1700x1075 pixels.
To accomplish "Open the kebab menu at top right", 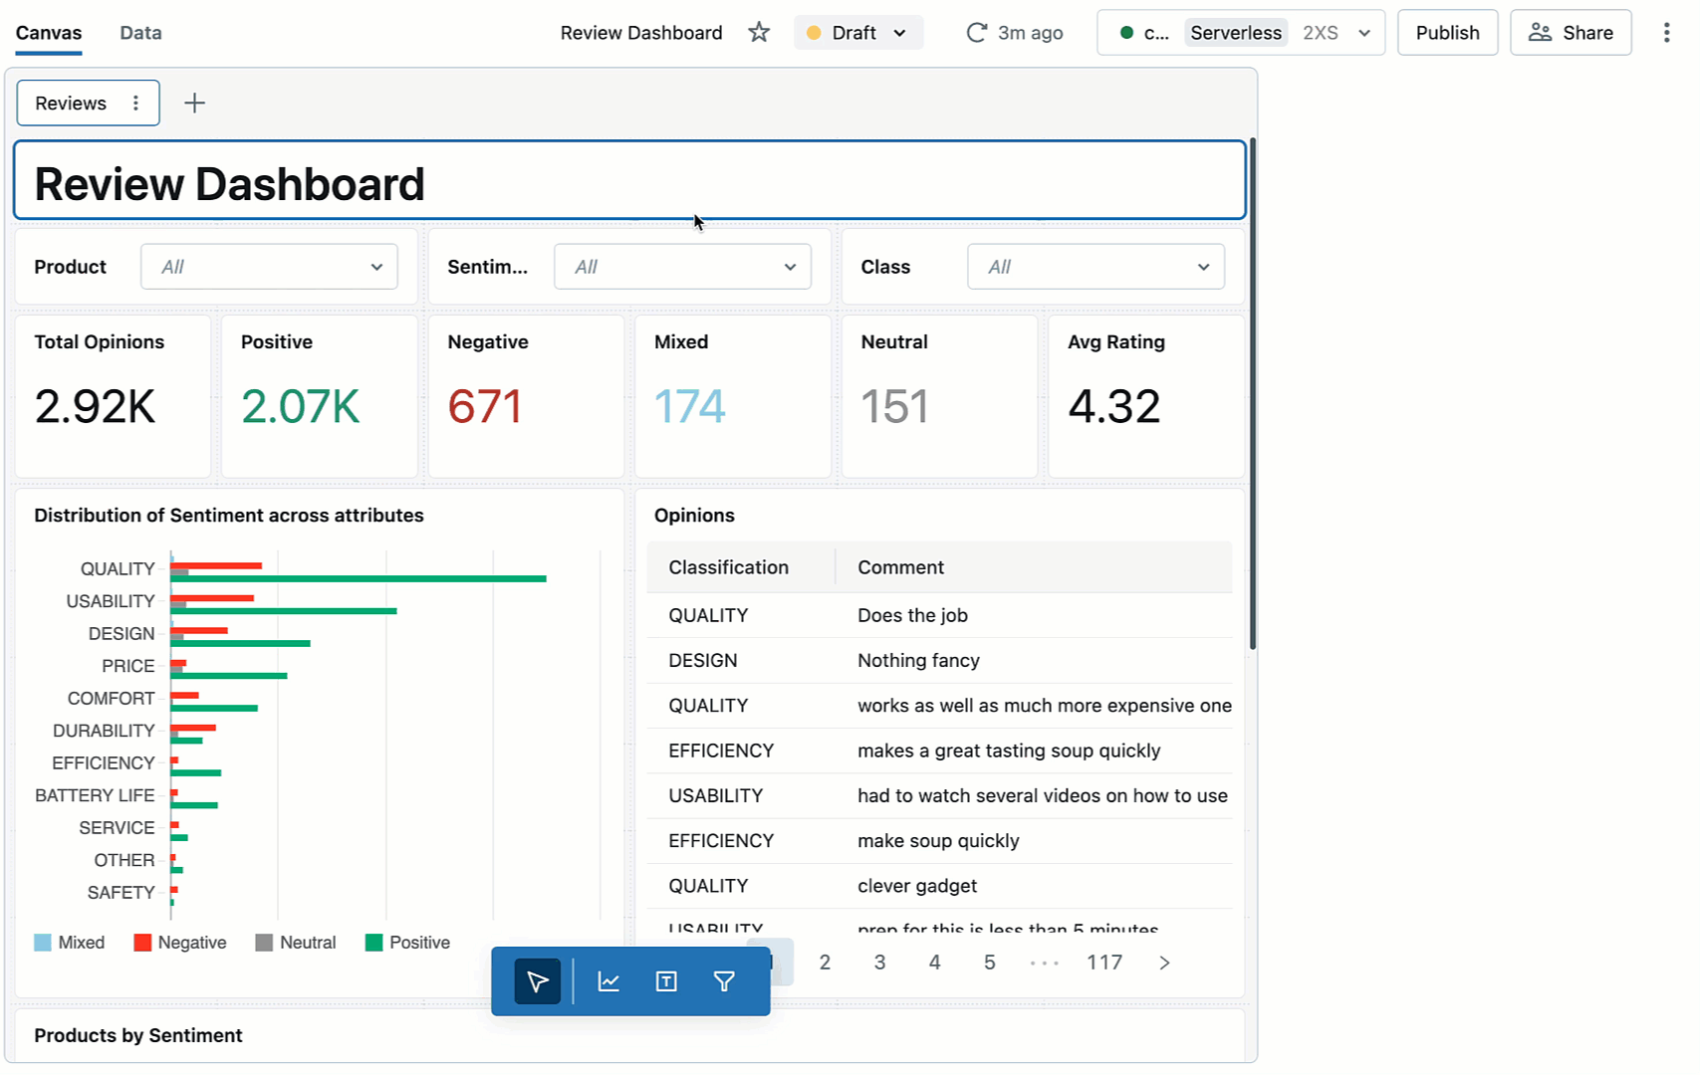I will (1665, 33).
